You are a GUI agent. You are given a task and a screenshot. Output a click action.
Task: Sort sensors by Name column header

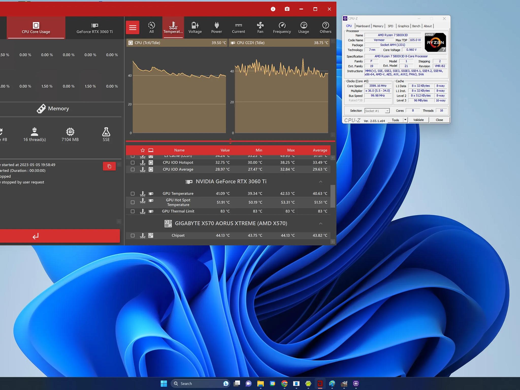pyautogui.click(x=179, y=150)
